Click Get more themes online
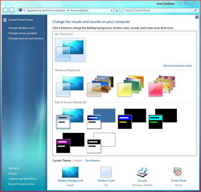The image size is (201, 192). pos(178,66)
